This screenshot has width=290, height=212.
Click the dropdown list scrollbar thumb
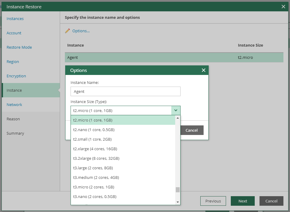178,190
